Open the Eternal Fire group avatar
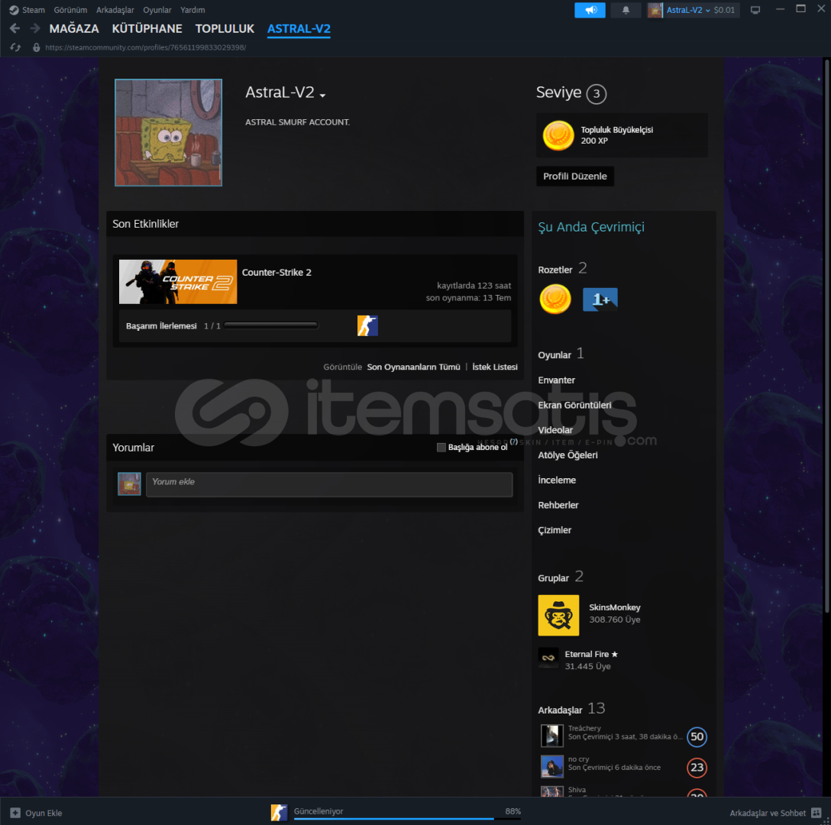This screenshot has height=825, width=831. click(548, 658)
